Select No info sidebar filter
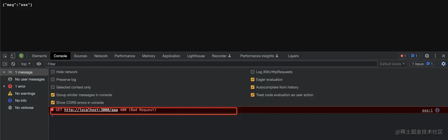This screenshot has width=448, height=140. tap(24, 100)
